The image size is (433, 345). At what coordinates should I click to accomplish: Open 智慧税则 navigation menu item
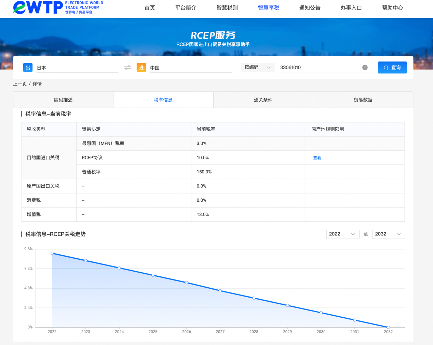[227, 8]
